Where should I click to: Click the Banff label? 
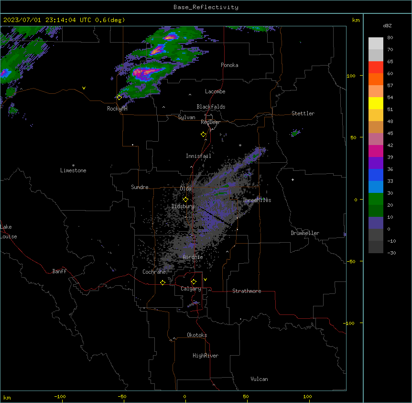tap(59, 271)
